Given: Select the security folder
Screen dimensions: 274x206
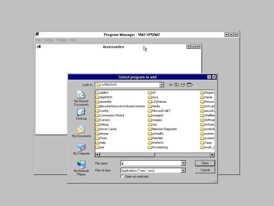Looking at the screenshot, I should coord(208,111).
